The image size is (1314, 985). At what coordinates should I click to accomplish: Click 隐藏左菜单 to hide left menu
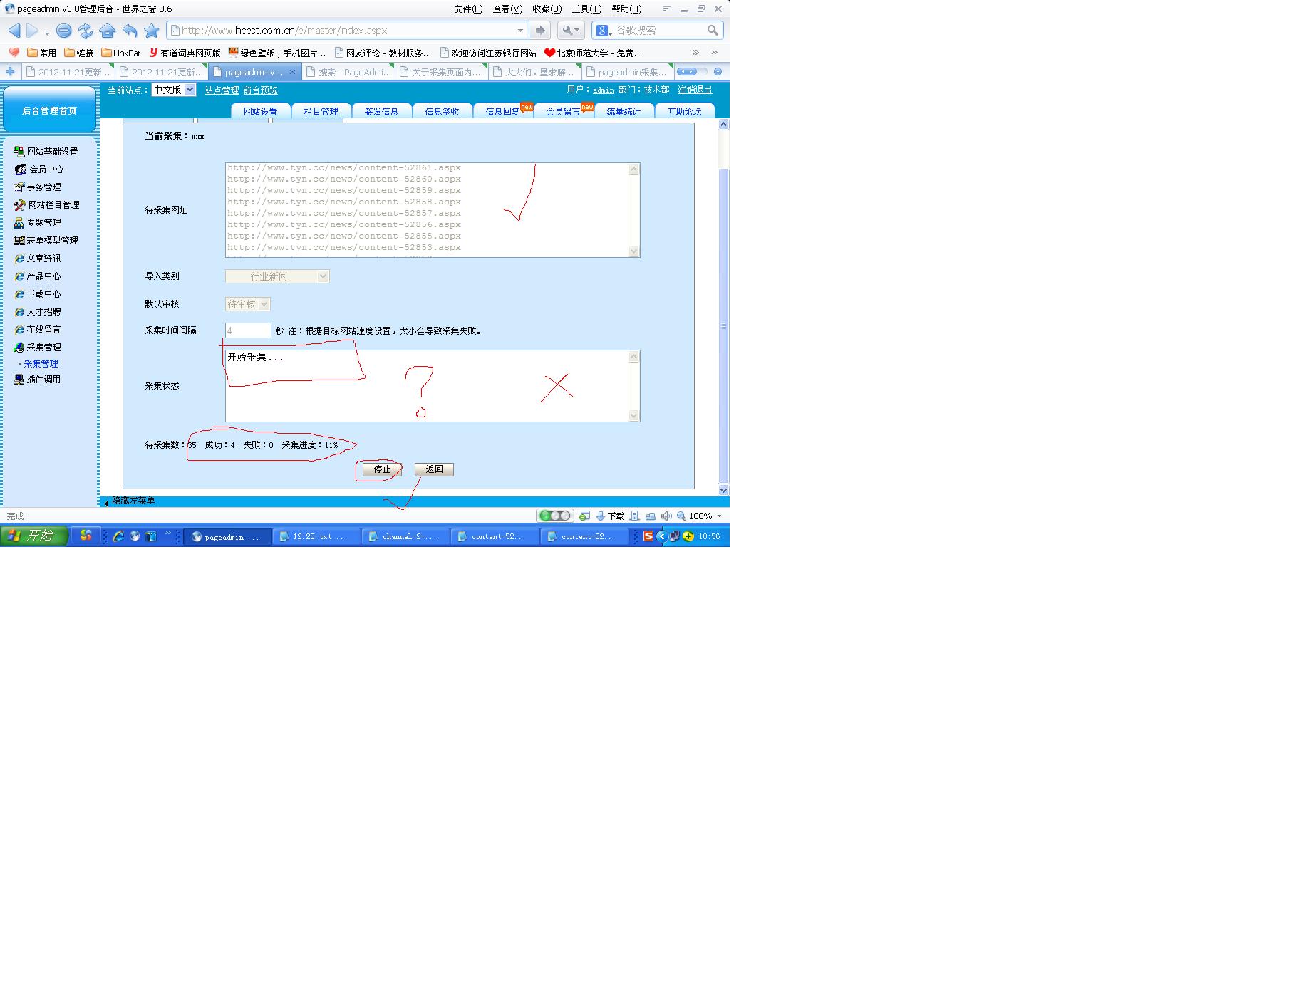(133, 501)
